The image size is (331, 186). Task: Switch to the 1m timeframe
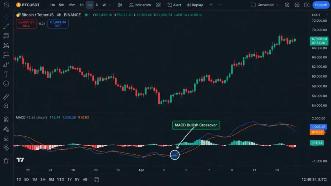pyautogui.click(x=52, y=5)
